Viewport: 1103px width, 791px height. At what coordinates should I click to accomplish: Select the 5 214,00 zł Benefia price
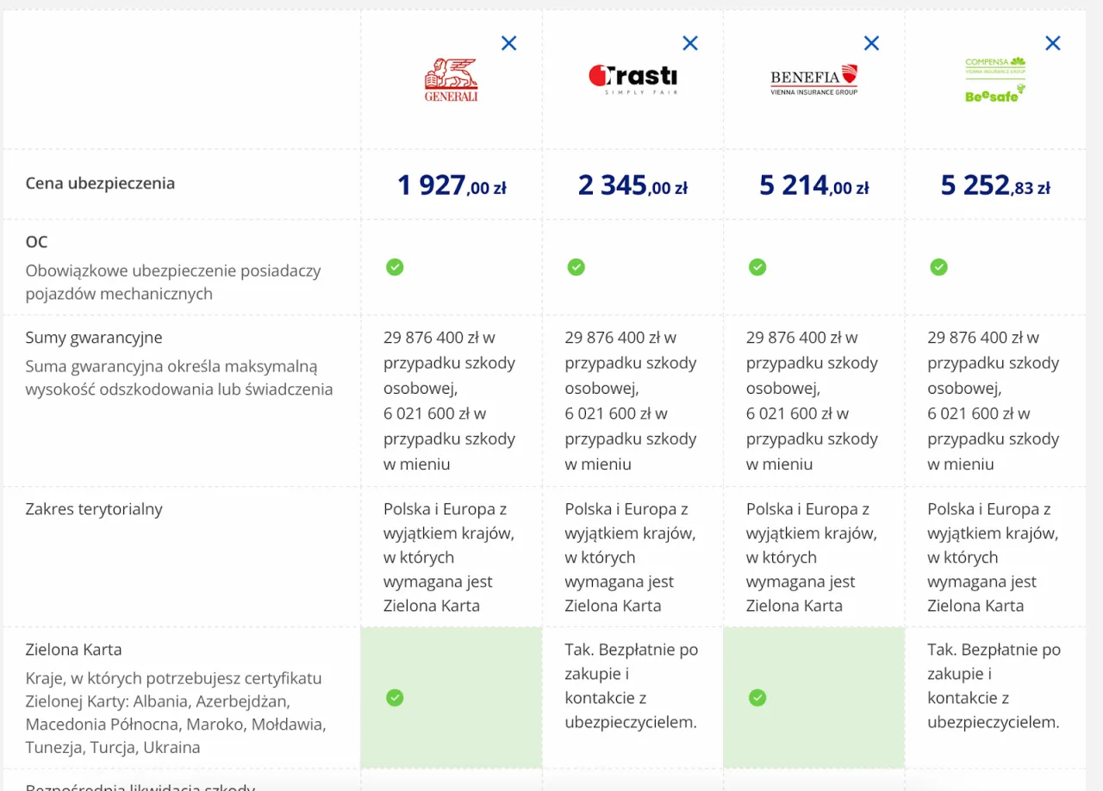pyautogui.click(x=814, y=185)
